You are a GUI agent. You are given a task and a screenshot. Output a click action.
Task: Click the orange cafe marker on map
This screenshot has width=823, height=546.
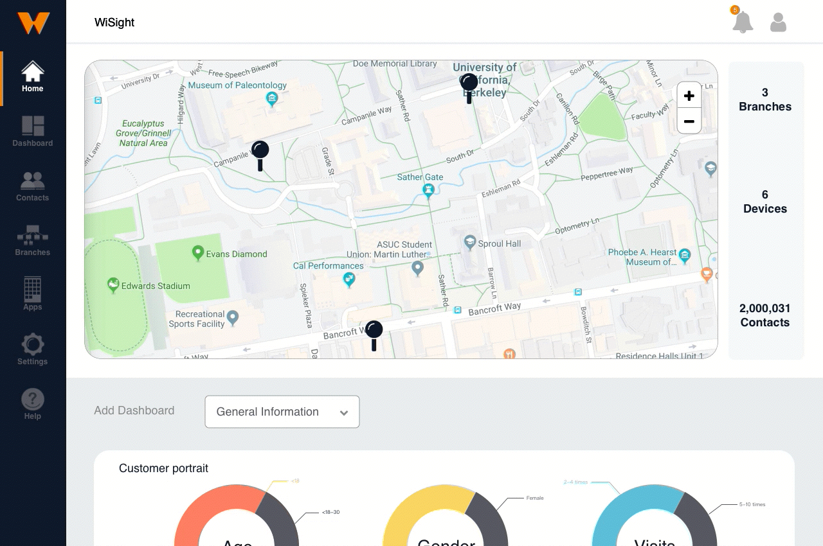tap(707, 274)
